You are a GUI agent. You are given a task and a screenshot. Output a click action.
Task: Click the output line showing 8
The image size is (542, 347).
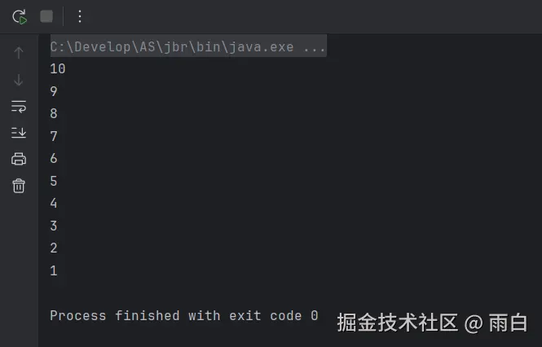click(54, 113)
